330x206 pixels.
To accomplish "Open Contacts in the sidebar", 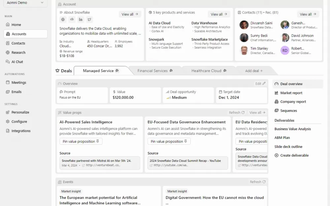I will (x=25, y=43).
